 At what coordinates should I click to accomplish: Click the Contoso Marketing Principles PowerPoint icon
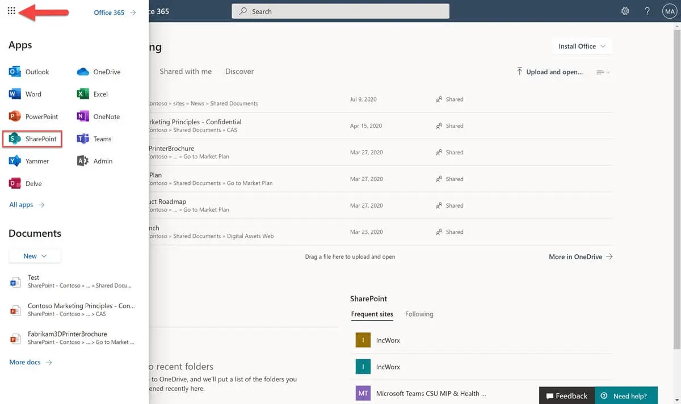pos(15,310)
